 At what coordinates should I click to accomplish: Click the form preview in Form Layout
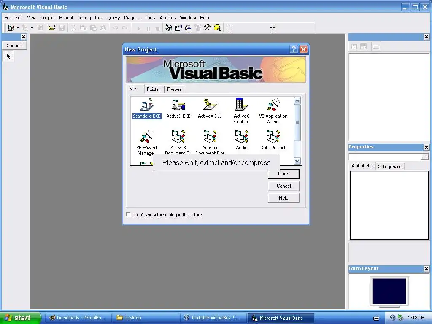tap(389, 291)
